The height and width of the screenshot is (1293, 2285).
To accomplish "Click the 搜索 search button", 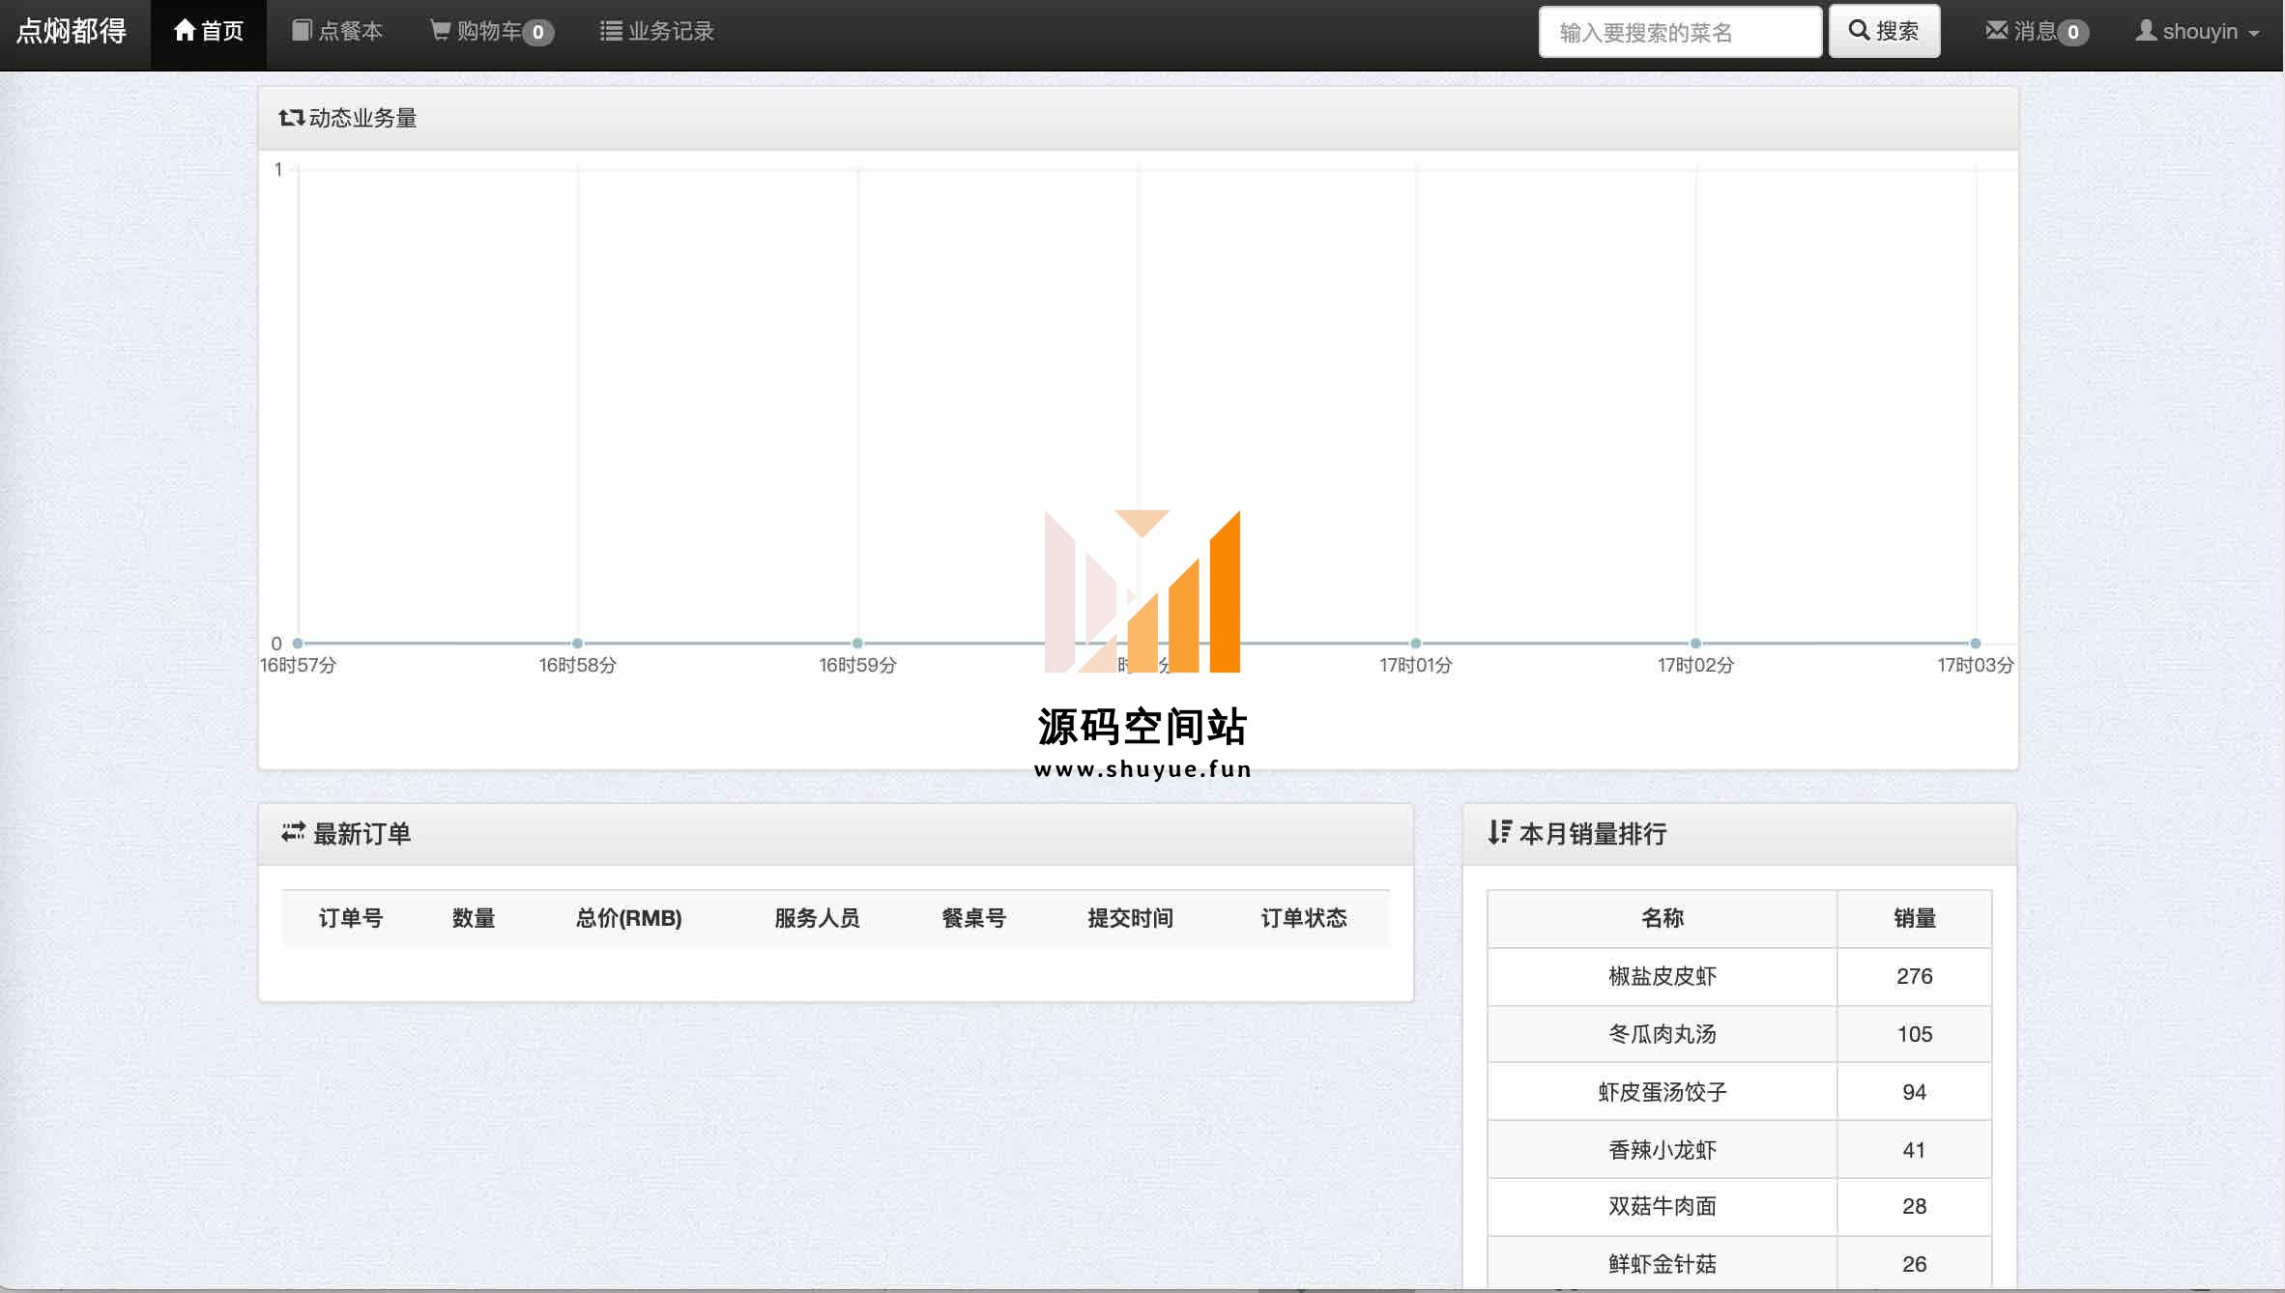I will 1884,32.
